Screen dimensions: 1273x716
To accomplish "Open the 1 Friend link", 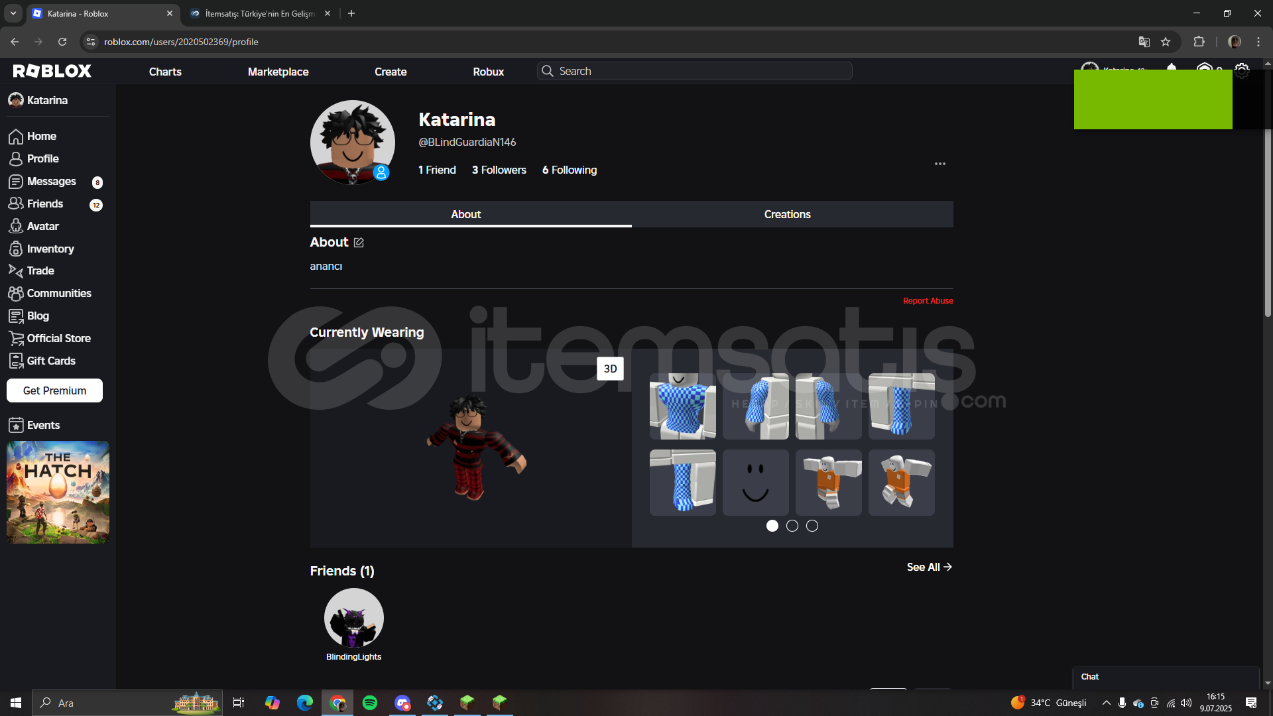I will pos(437,170).
